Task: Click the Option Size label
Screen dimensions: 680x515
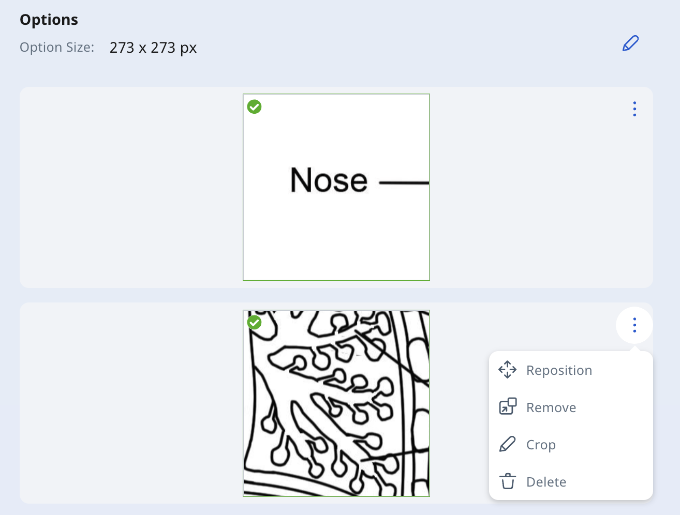Action: 57,48
